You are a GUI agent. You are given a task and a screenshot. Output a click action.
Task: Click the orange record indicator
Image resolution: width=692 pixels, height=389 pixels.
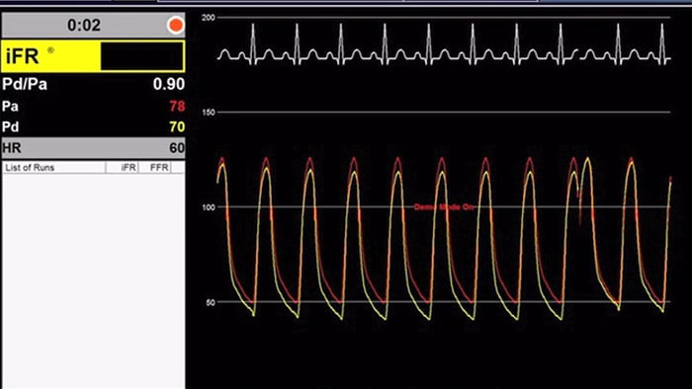[x=176, y=25]
